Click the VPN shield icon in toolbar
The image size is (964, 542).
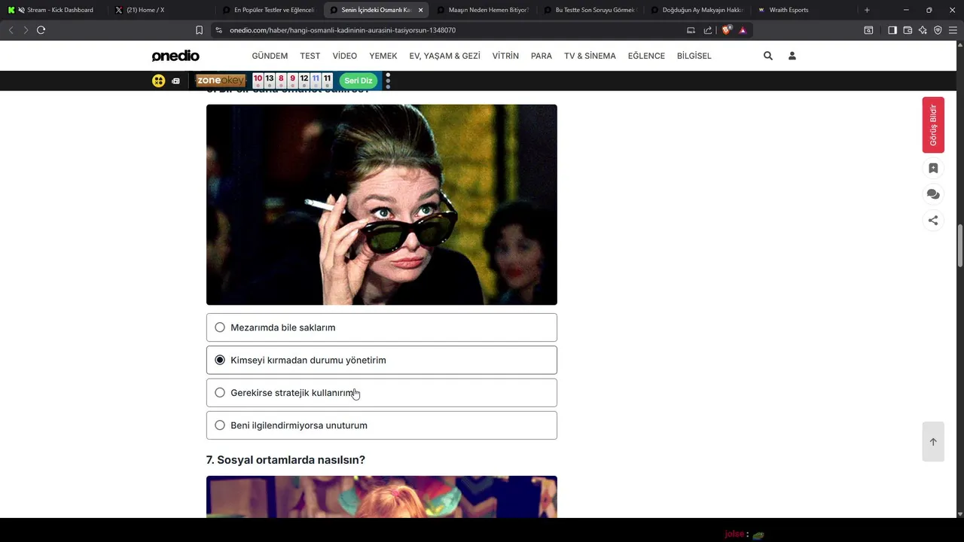point(938,30)
